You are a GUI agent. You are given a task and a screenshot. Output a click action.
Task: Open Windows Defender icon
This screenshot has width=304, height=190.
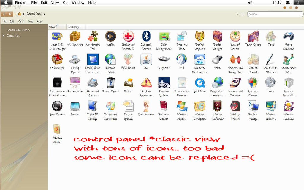pos(217,106)
